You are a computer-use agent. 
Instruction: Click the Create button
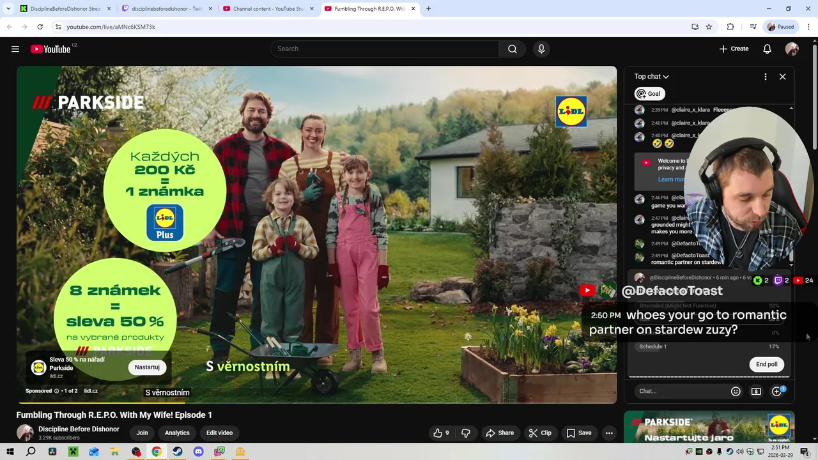pos(734,49)
